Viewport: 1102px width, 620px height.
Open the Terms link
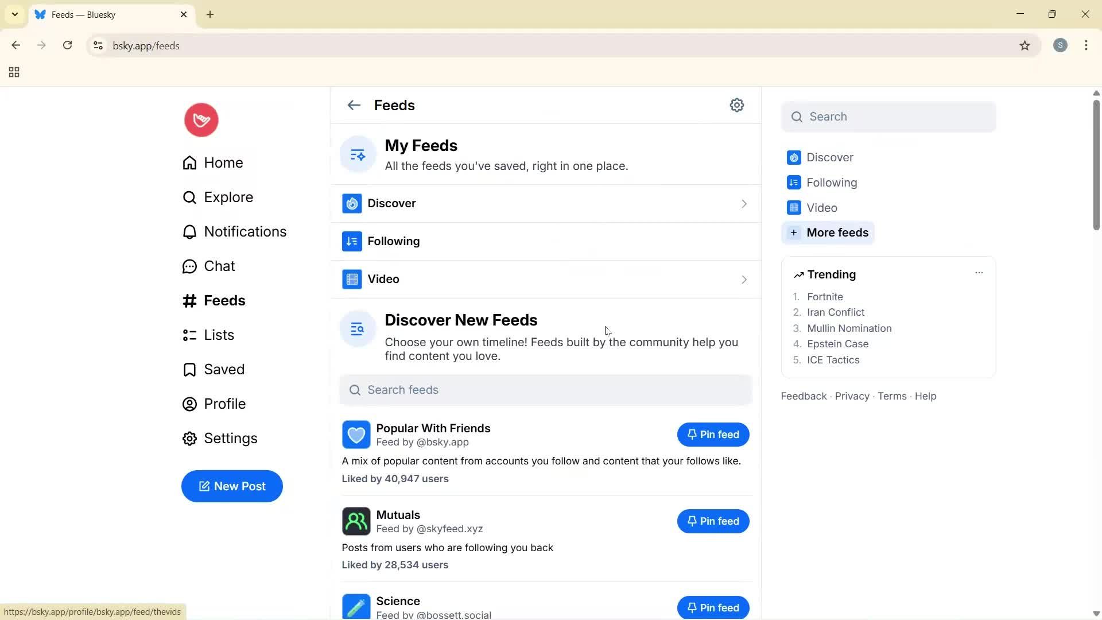(891, 396)
